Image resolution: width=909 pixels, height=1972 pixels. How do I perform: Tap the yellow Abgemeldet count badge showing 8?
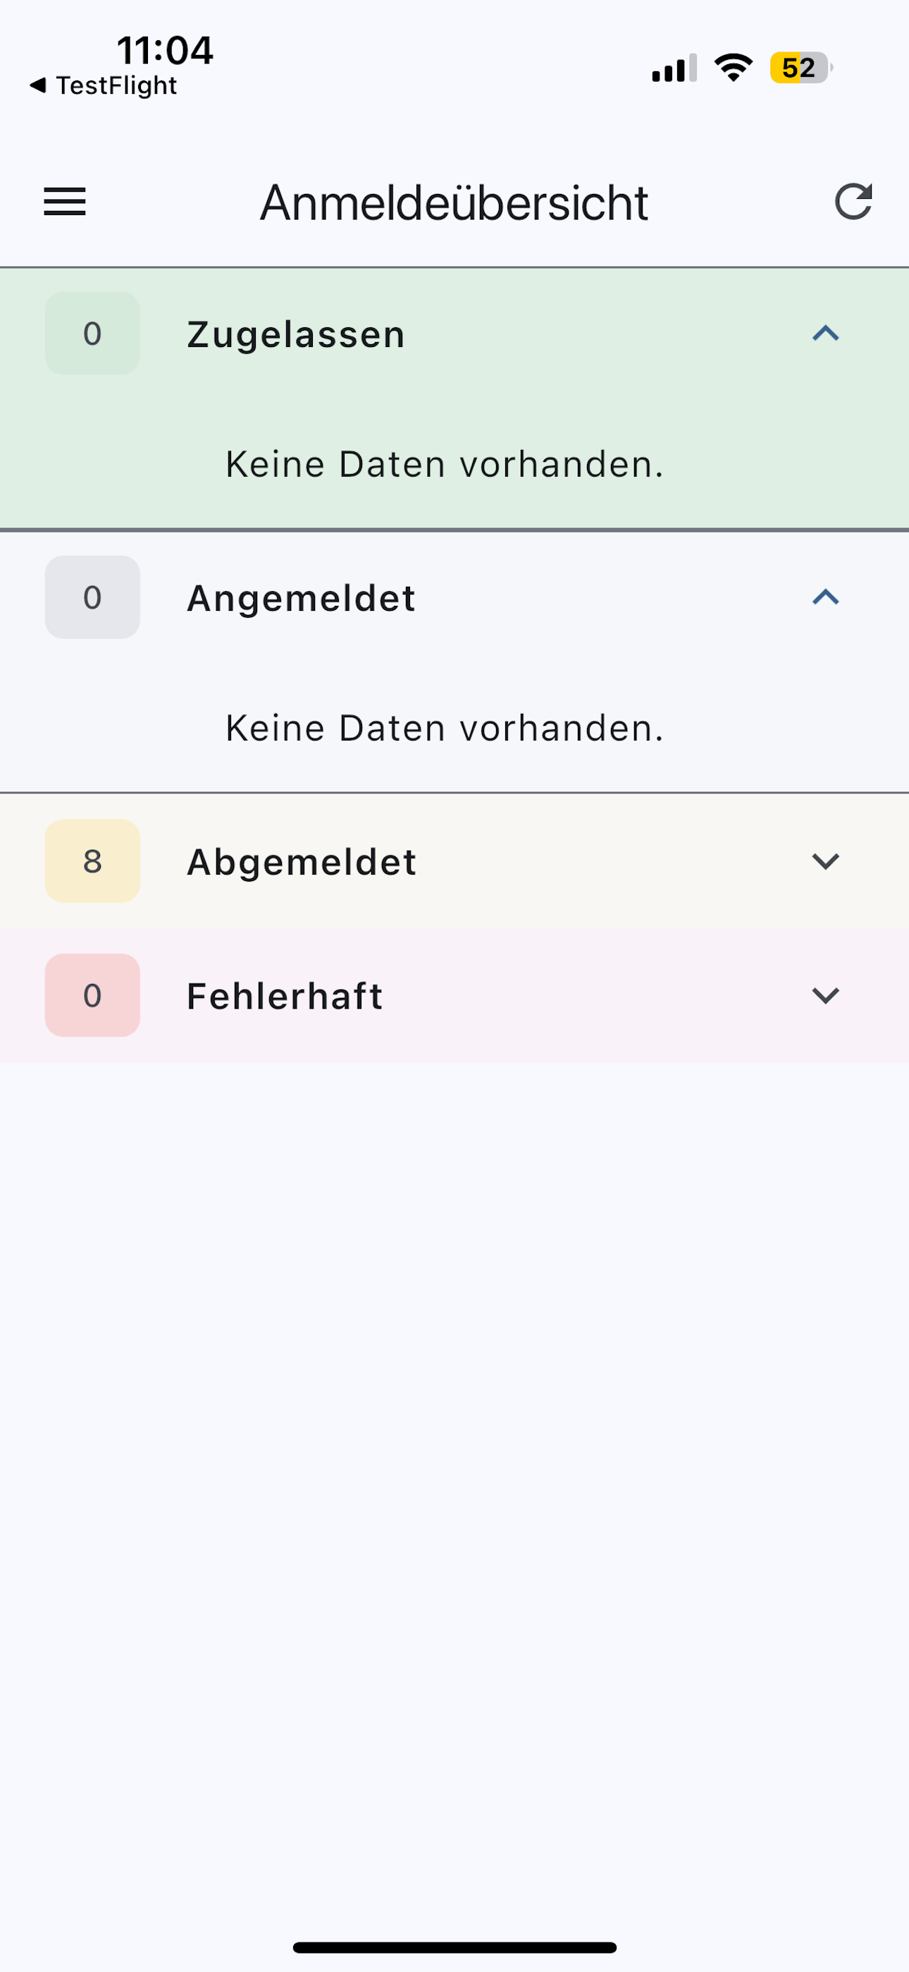pyautogui.click(x=92, y=861)
